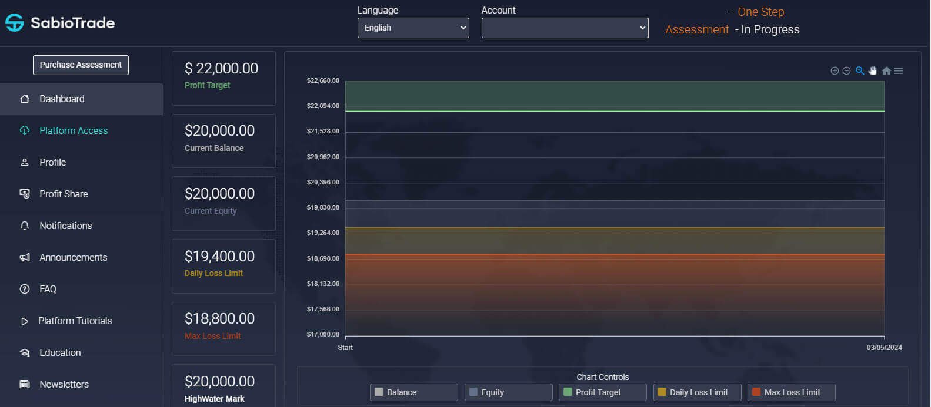Click the $22,000.00 Profit Target card

(223, 78)
